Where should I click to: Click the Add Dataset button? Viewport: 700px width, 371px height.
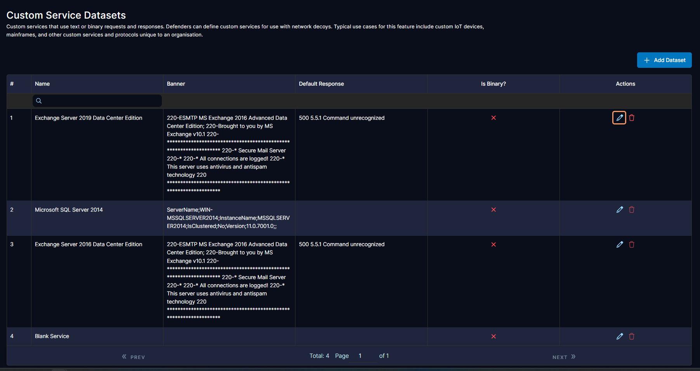pos(664,60)
